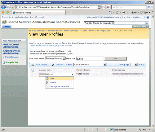The height and width of the screenshot is (132, 155).
Task: Open the zoom level dropdown arrow
Action: tap(150, 130)
